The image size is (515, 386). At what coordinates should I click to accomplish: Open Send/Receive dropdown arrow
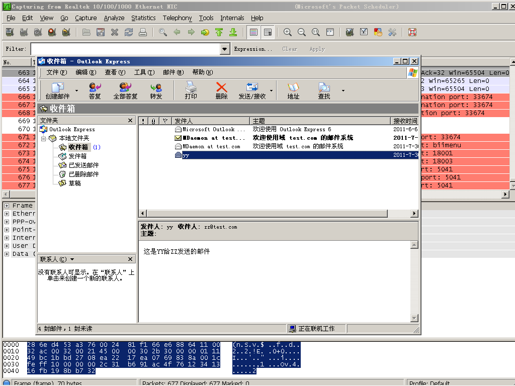click(x=271, y=90)
